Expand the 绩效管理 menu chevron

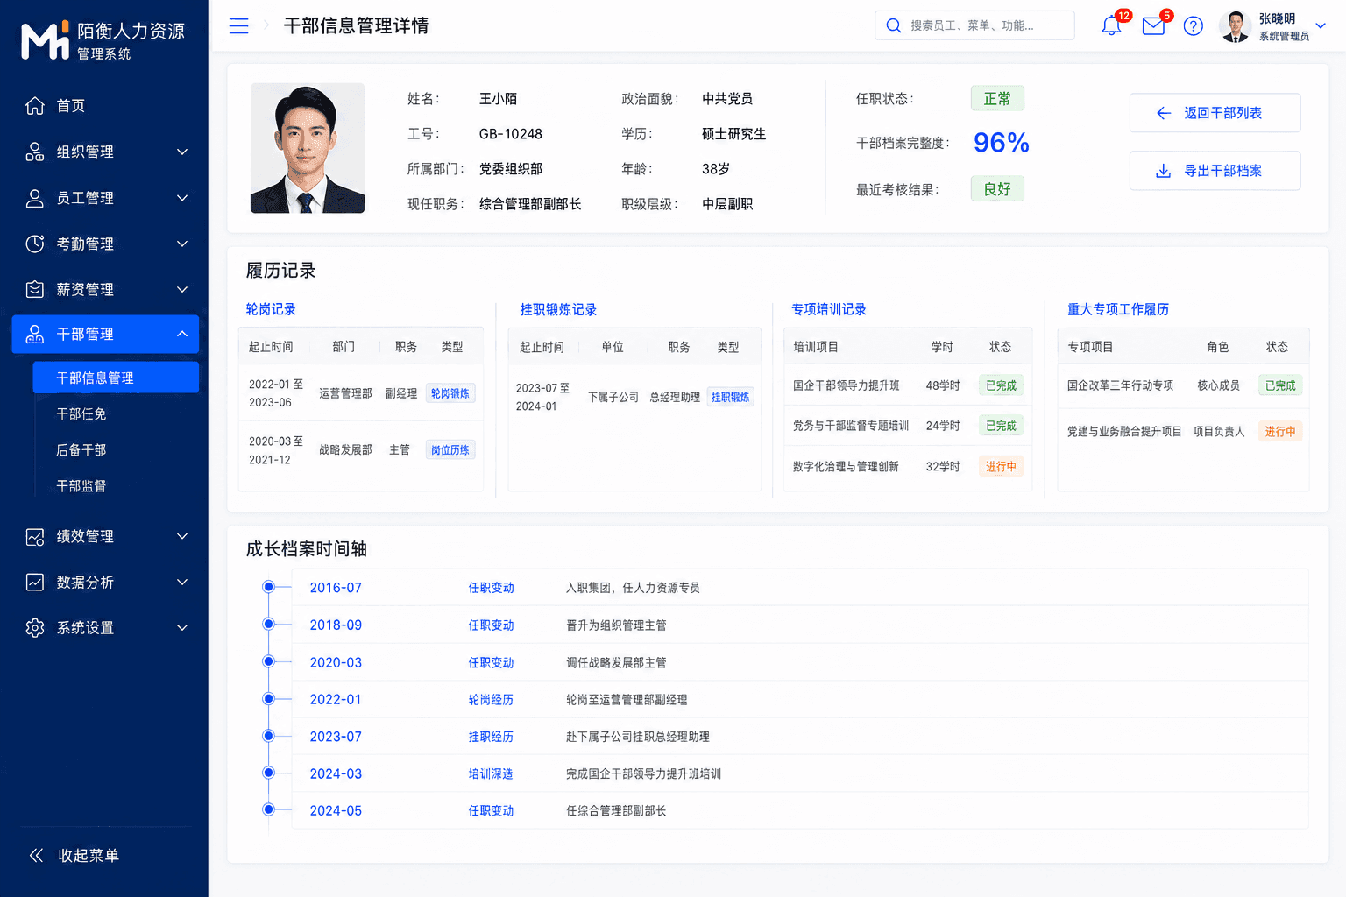(182, 536)
